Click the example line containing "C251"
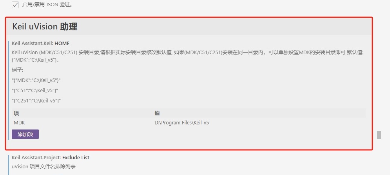390x175 pixels. coord(36,100)
